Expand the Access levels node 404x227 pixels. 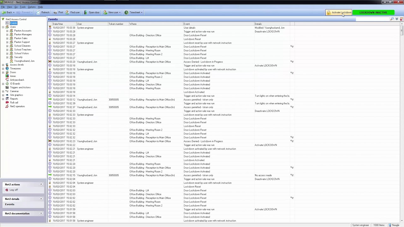pos(3,65)
